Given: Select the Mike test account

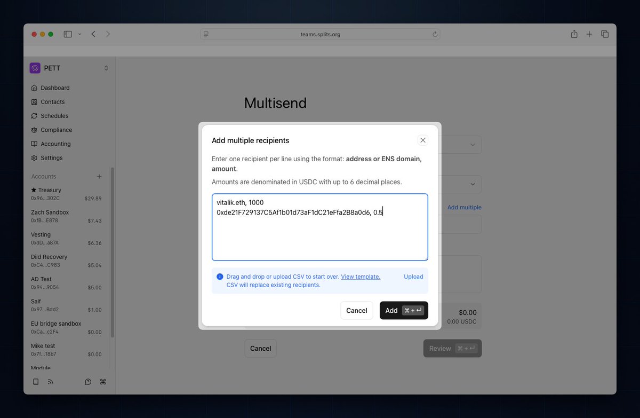Looking at the screenshot, I should coord(66,350).
